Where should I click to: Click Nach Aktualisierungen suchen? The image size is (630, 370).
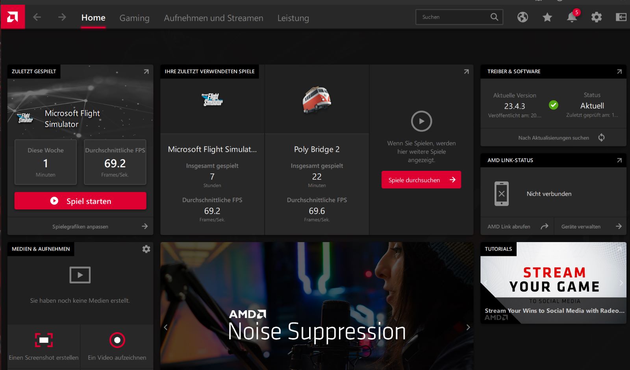[x=553, y=138]
